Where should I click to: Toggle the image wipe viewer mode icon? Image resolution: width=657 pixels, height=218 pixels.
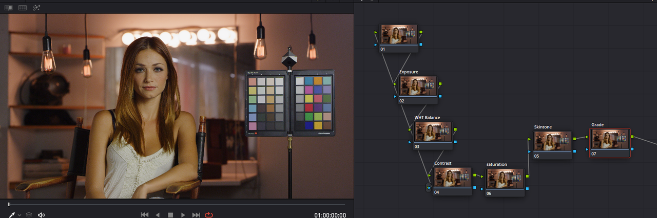point(9,8)
